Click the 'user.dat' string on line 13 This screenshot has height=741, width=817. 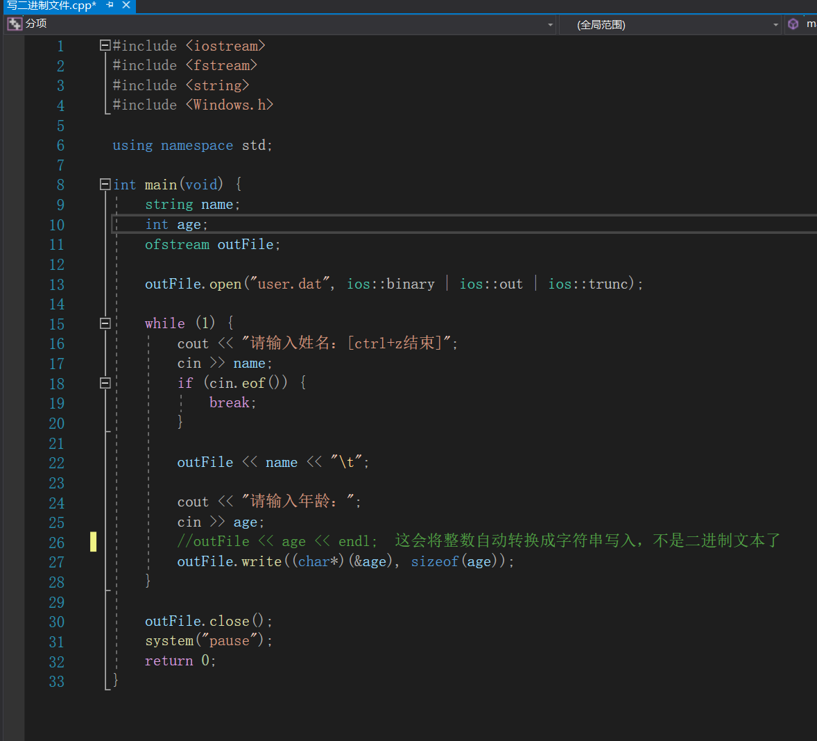(x=289, y=284)
